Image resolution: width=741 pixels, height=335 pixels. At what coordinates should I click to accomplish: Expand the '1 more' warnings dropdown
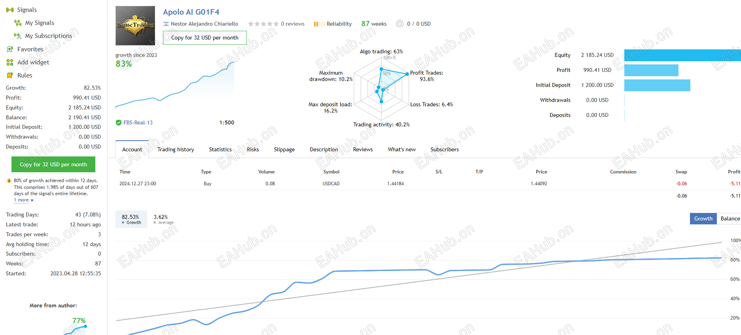(24, 200)
